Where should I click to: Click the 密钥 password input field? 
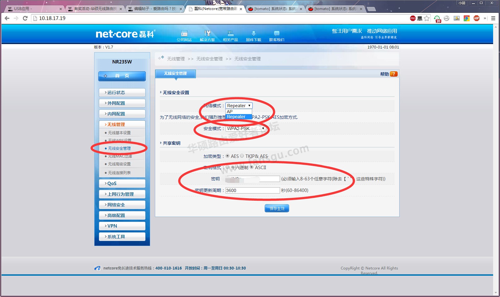tap(253, 179)
